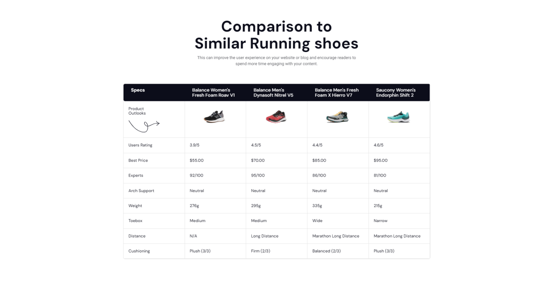Image resolution: width=551 pixels, height=283 pixels.
Task: Click the Wide toebox value
Action: tap(317, 221)
